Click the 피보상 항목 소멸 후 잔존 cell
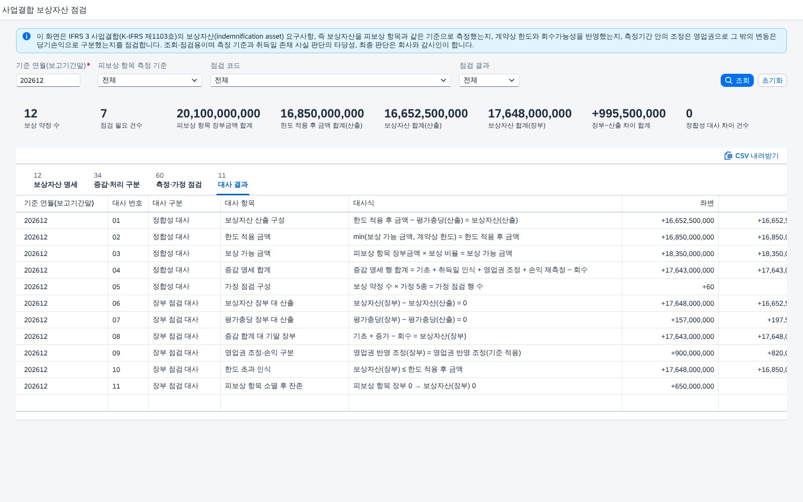This screenshot has width=803, height=502. 285,386
